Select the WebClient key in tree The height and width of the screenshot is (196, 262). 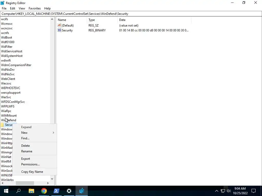coord(8,79)
